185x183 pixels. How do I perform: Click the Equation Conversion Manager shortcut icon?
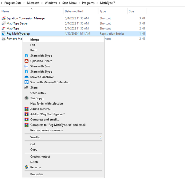point(3,18)
